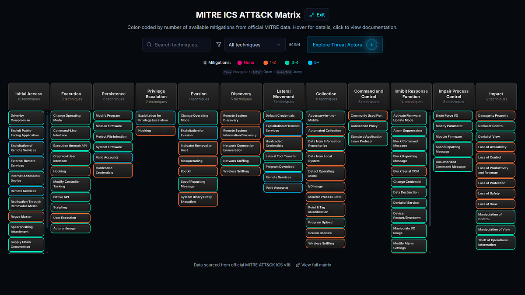This screenshot has width=525, height=295.
Task: Click the Exit fullscreen button
Action: coord(317,14)
